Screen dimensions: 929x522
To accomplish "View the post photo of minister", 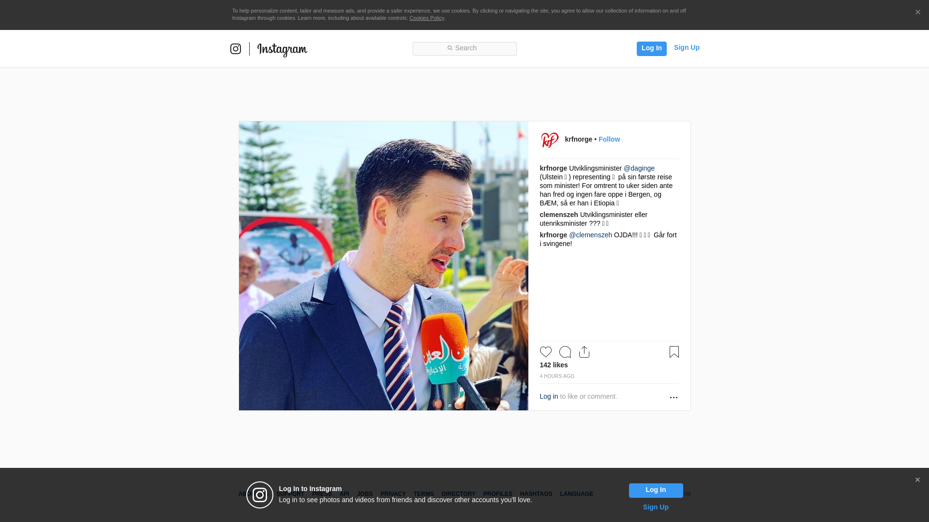I will point(384,266).
